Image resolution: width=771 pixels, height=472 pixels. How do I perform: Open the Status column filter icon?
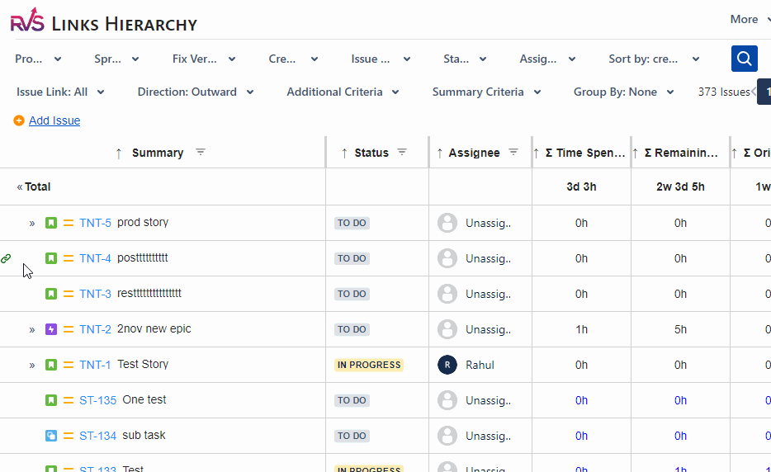pyautogui.click(x=402, y=153)
